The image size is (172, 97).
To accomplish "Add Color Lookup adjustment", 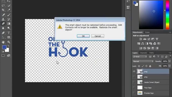I will click(159, 44).
